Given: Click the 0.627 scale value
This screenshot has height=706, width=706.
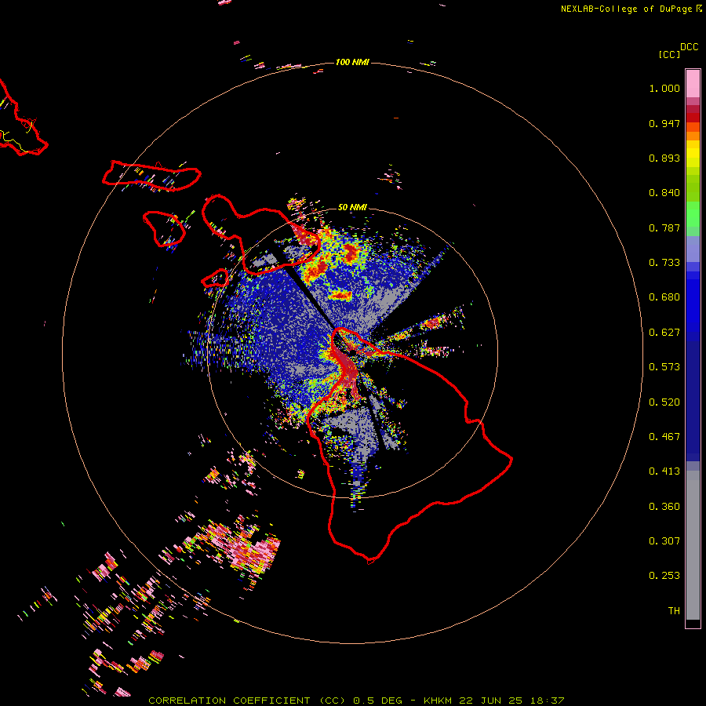Looking at the screenshot, I should click(664, 333).
